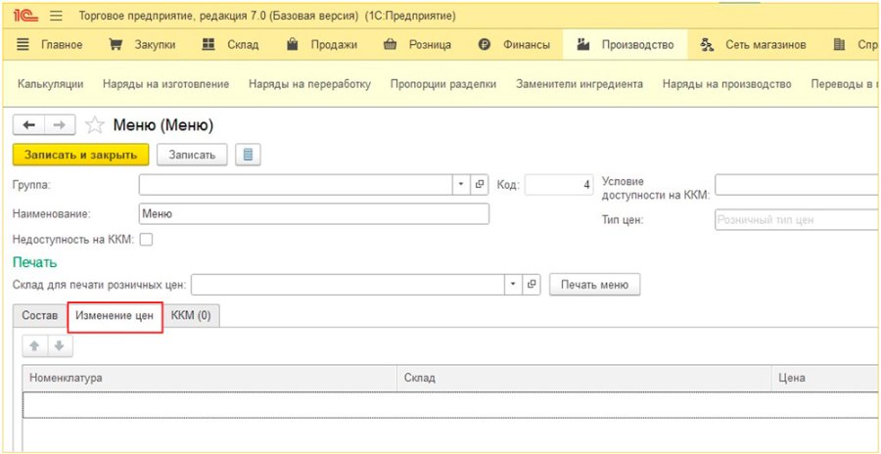
Task: Open the Калькуляции link
Action: coord(51,84)
